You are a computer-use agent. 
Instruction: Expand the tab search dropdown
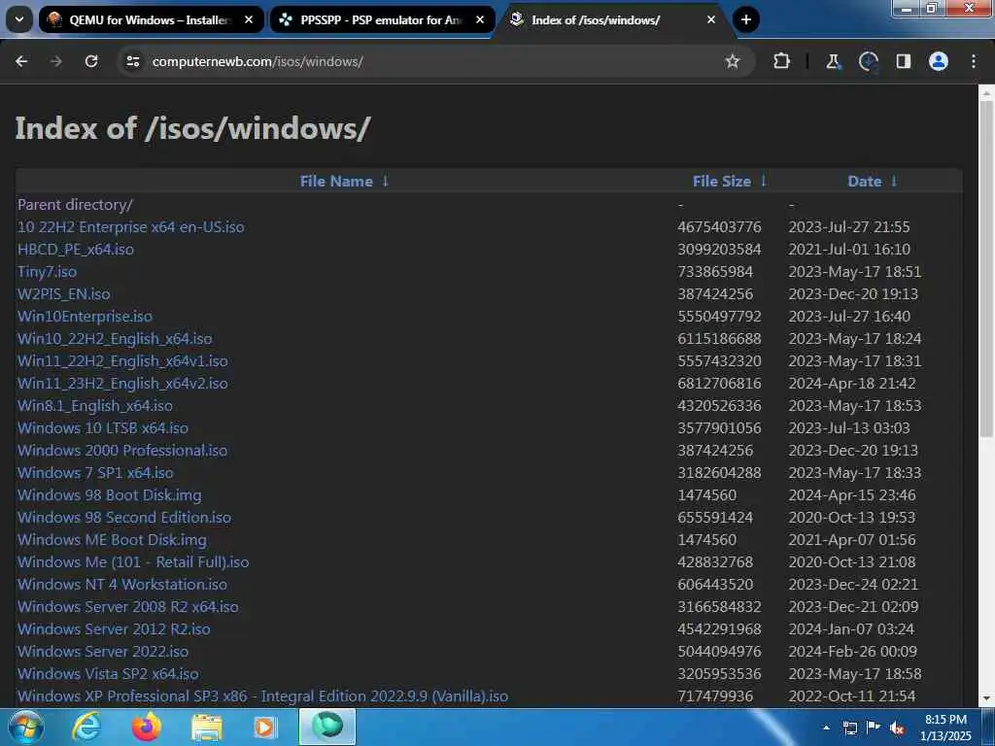(19, 19)
